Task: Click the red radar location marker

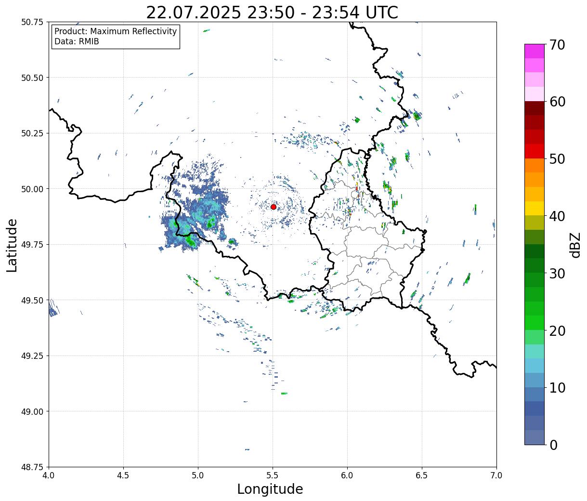Action: click(x=274, y=207)
